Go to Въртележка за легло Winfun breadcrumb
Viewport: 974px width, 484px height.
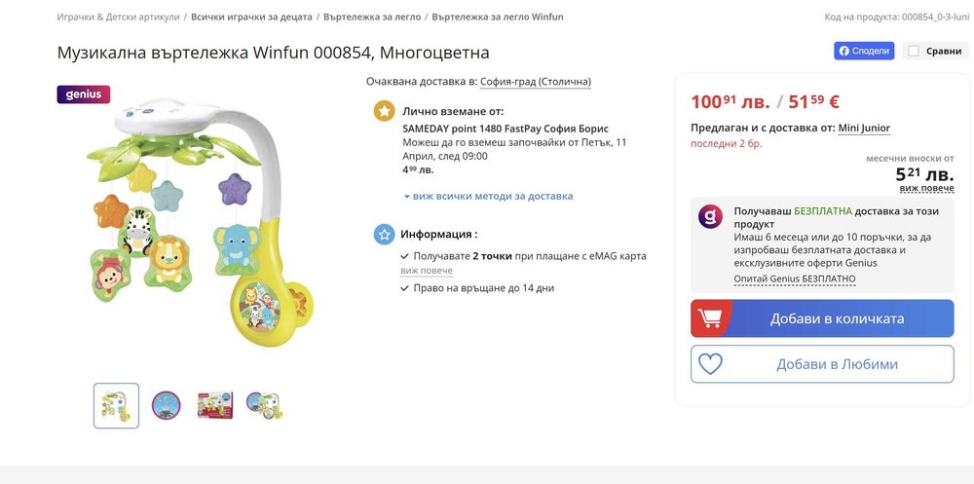[x=497, y=17]
